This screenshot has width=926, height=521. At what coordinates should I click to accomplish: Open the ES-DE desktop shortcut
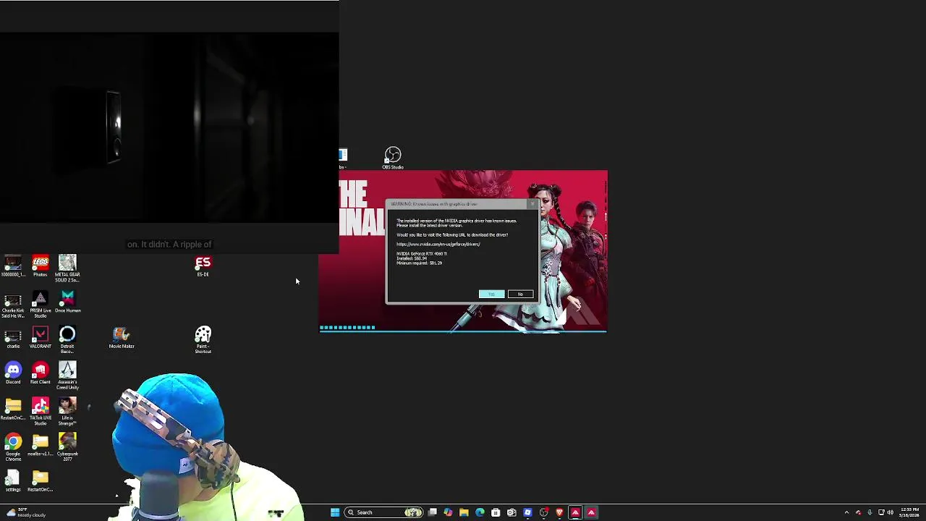(203, 266)
